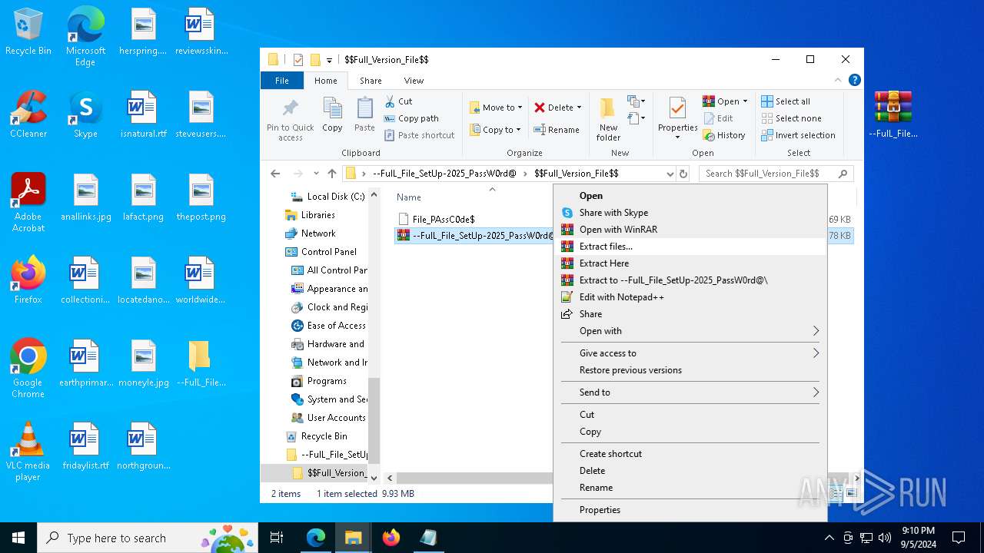
Task: Click Copy path in Clipboard group
Action: point(411,118)
